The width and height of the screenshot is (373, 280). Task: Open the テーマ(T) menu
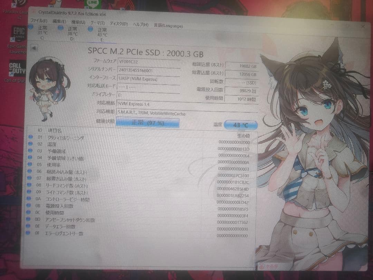point(97,23)
